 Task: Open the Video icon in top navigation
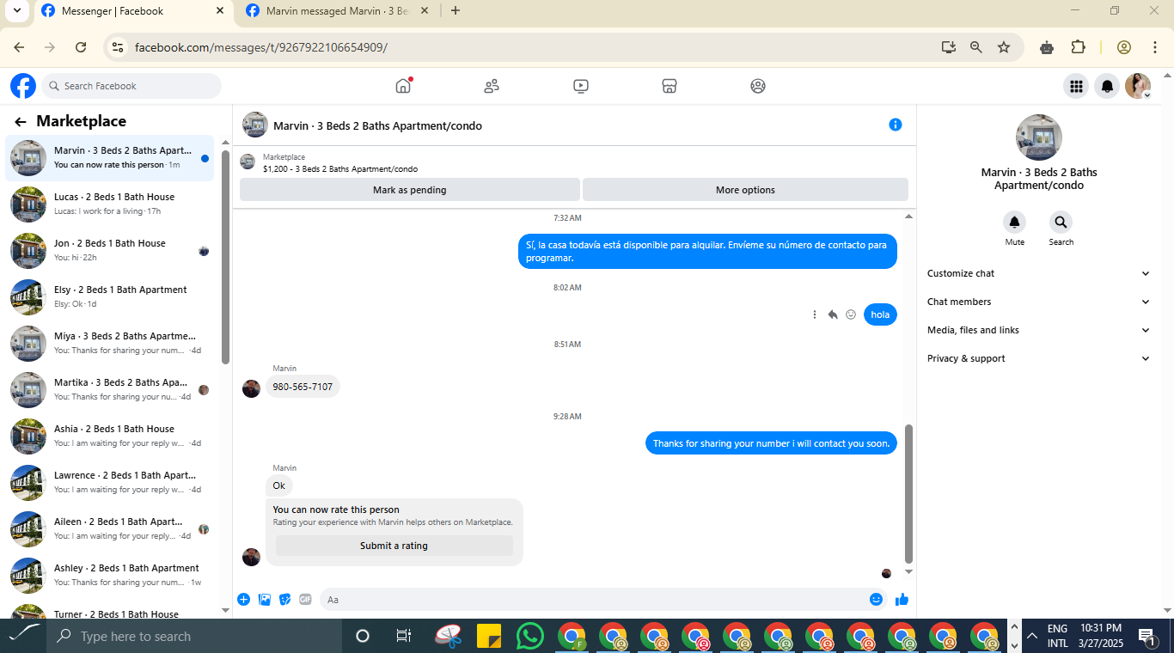(x=581, y=86)
